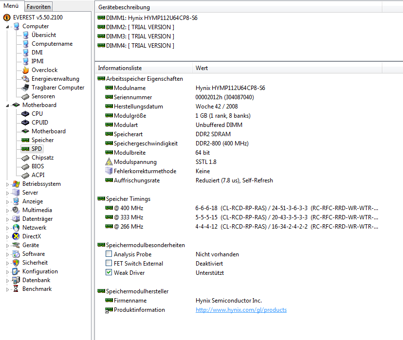Click the Sicherheit shield icon
This screenshot has width=403, height=340.
tap(16, 263)
